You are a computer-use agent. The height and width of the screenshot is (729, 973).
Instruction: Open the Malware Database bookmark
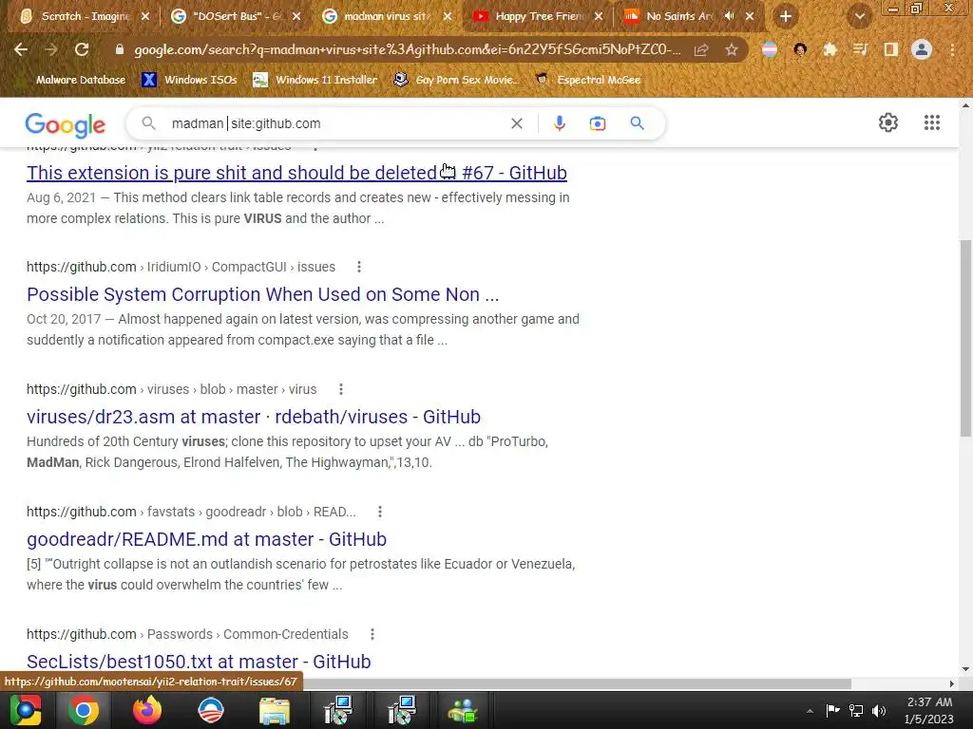pyautogui.click(x=73, y=80)
